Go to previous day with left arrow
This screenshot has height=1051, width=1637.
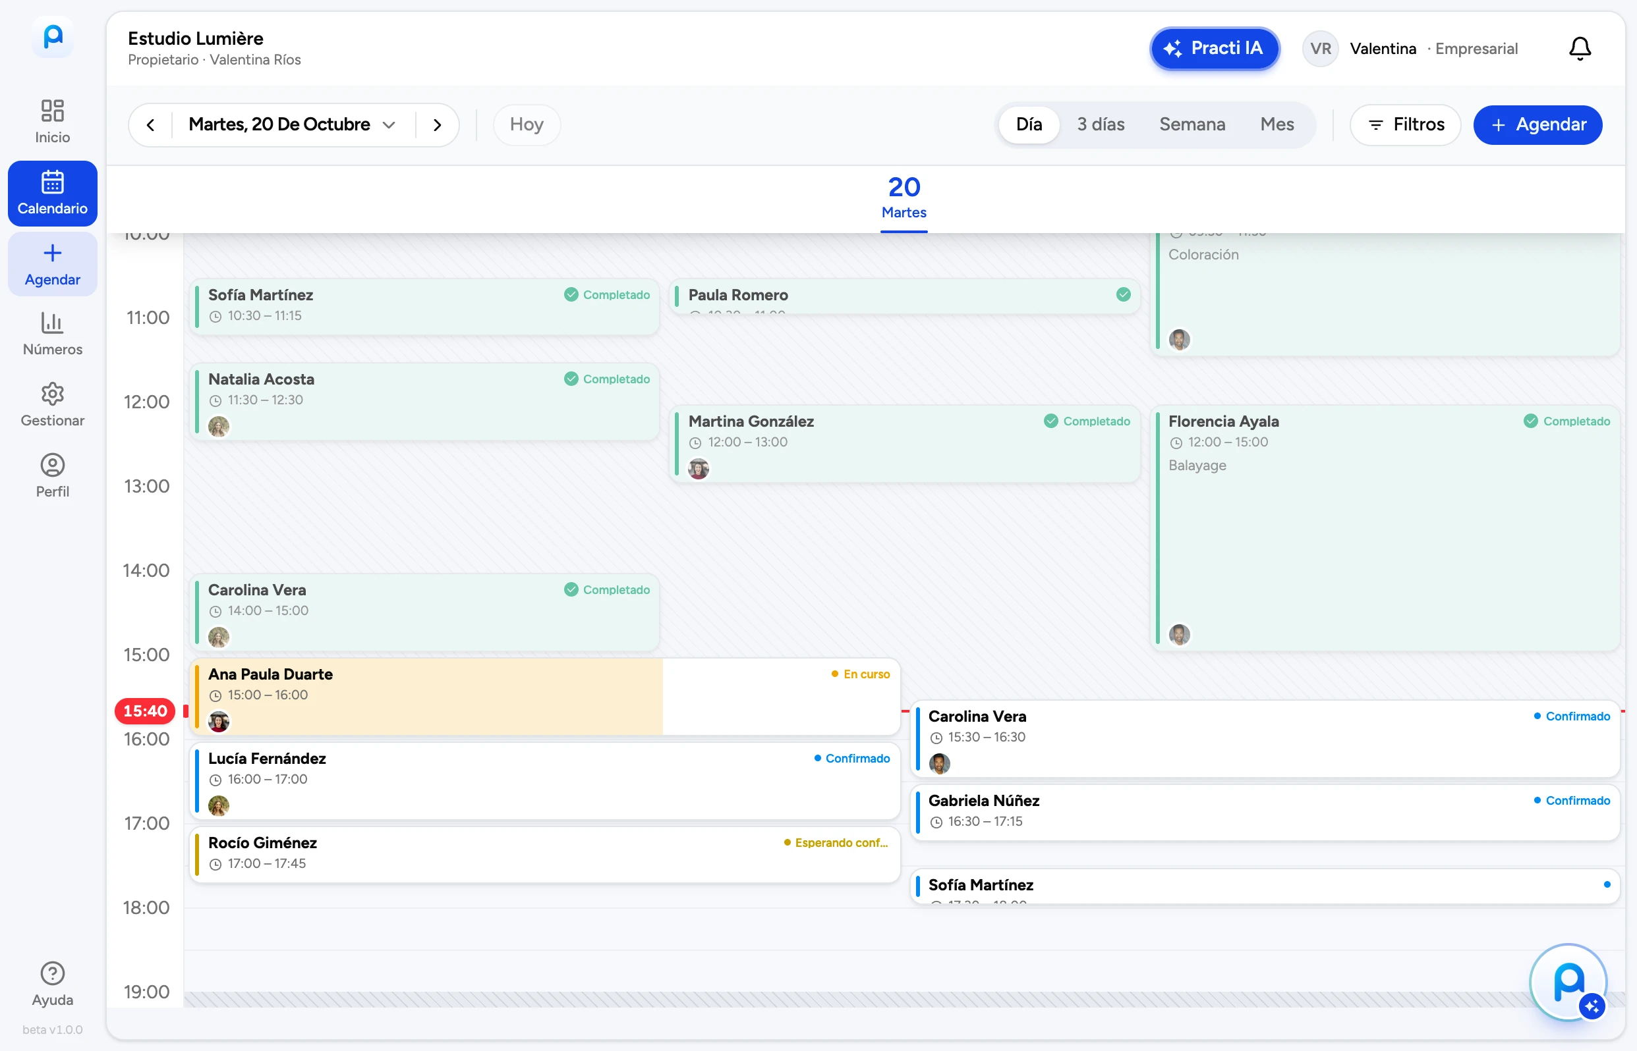150,125
